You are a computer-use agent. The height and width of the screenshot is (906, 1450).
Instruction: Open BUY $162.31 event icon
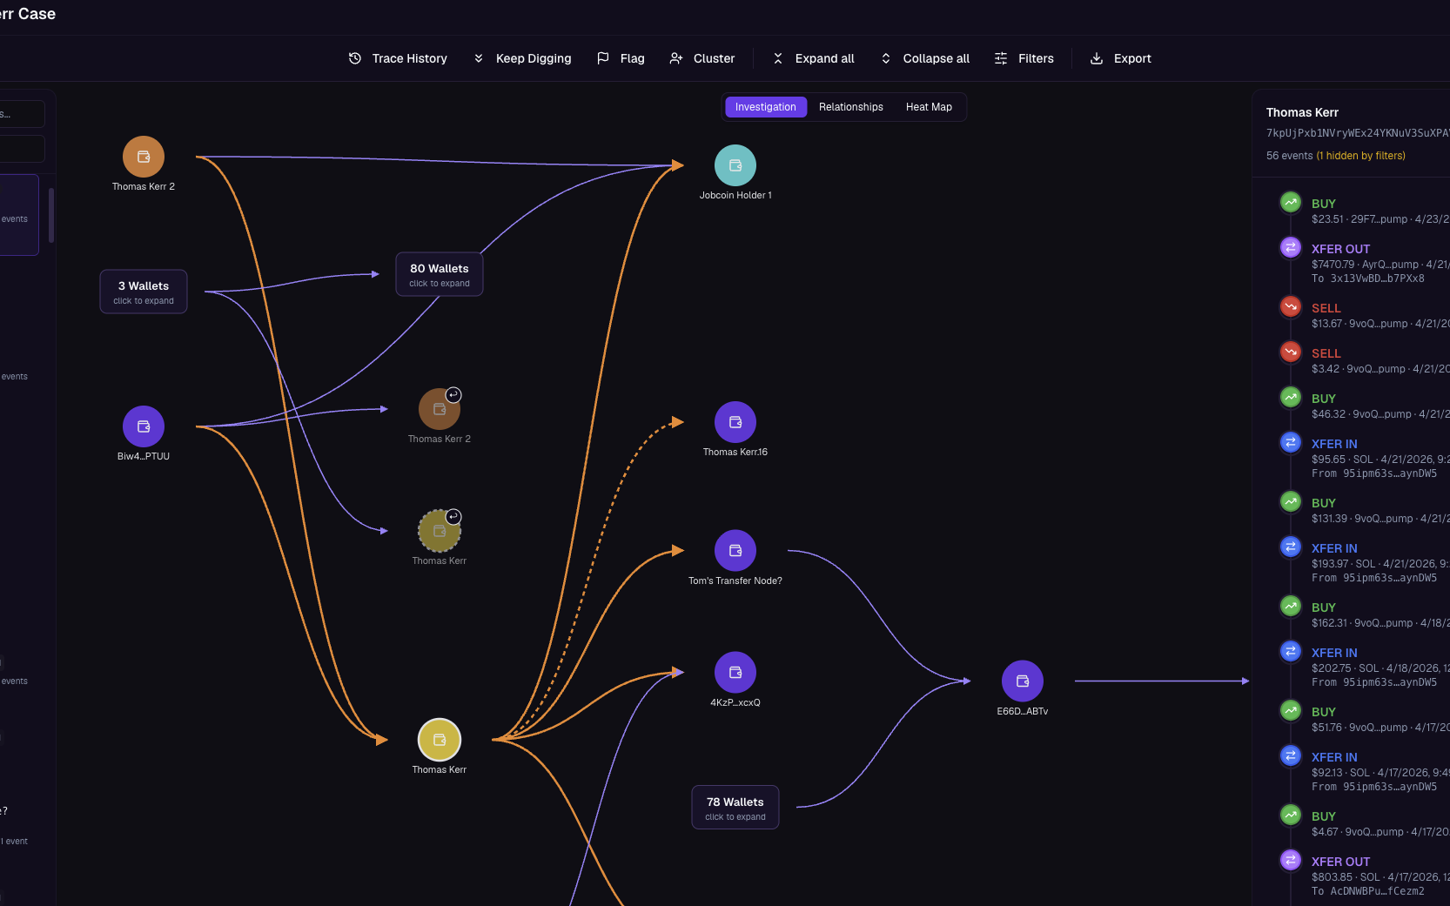pos(1291,606)
